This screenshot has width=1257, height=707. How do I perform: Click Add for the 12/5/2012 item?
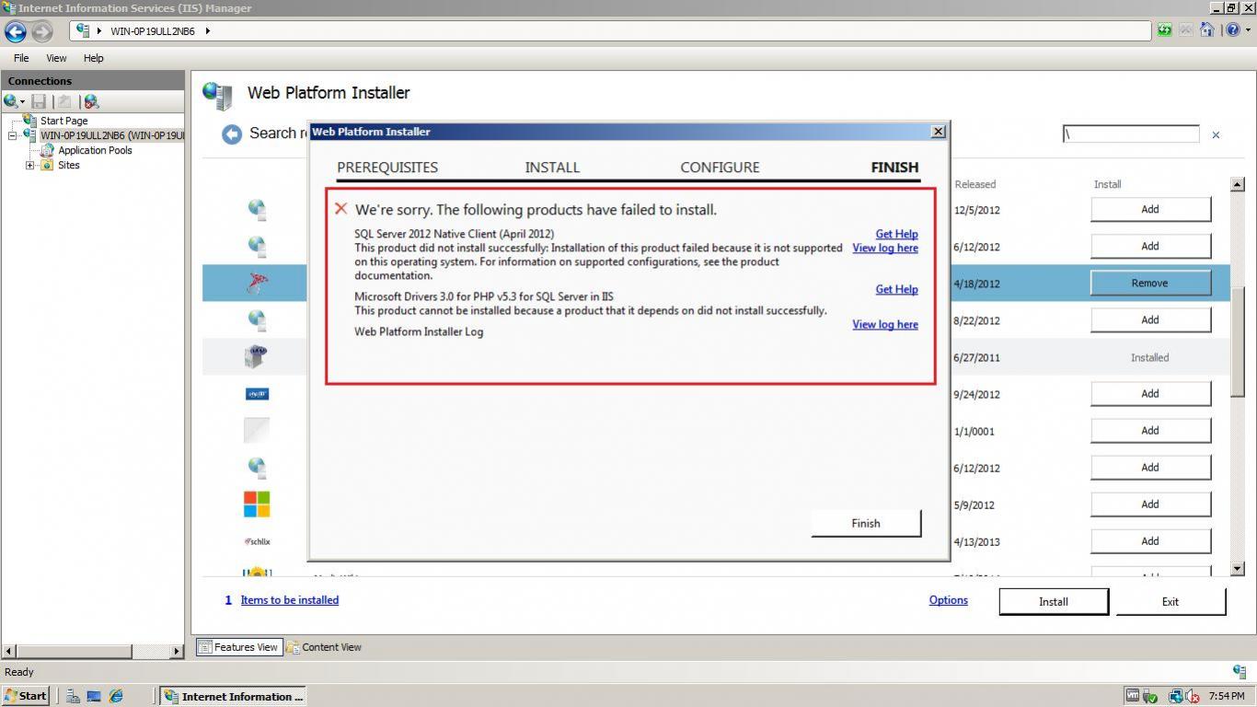1150,209
